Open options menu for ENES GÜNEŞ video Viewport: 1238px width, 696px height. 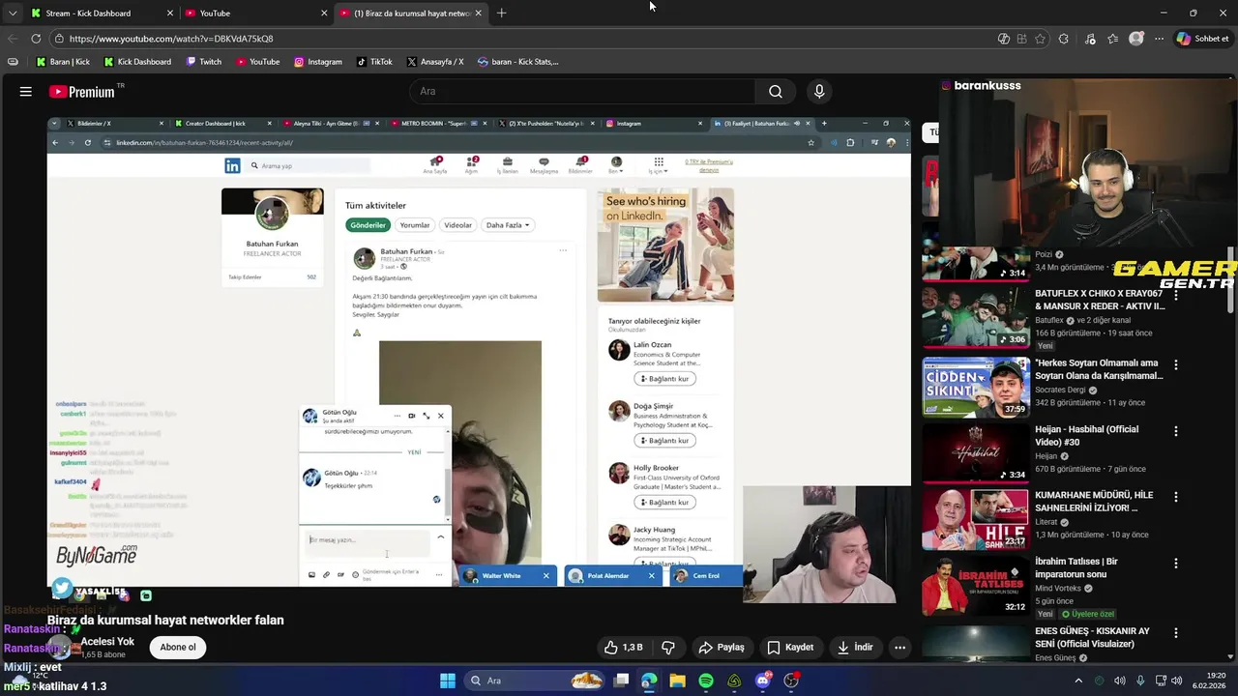[x=1176, y=632]
